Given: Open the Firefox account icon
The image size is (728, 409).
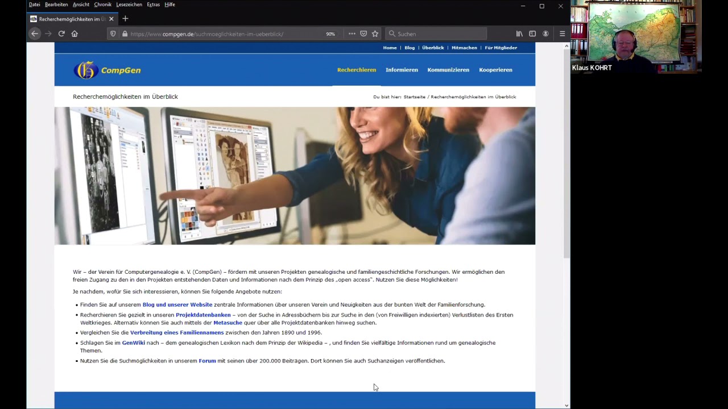Looking at the screenshot, I should coord(545,34).
